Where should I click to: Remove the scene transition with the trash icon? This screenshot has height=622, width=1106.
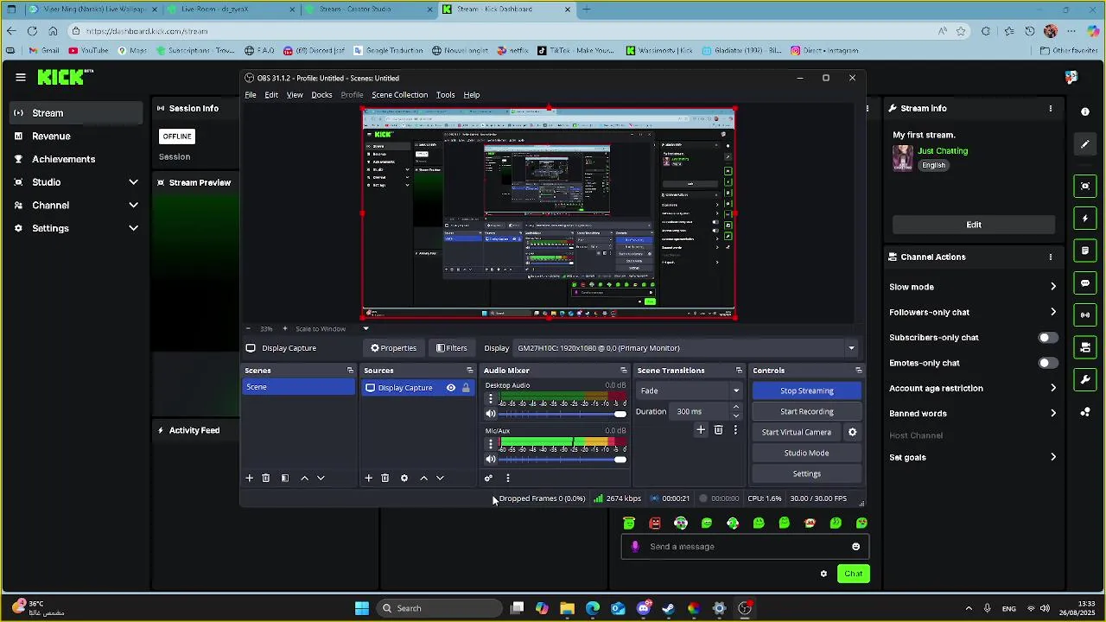718,429
